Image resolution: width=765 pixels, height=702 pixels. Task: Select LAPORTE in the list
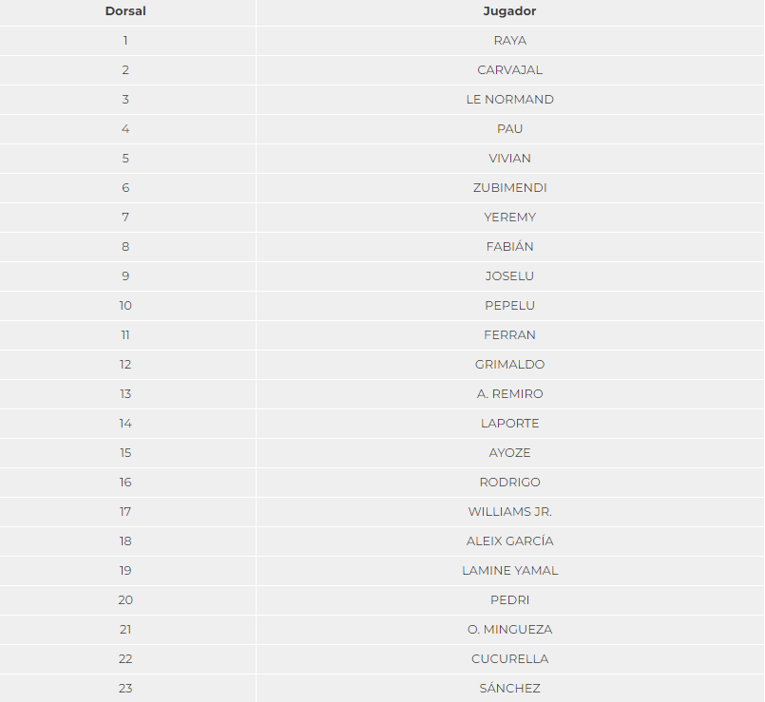[509, 424]
